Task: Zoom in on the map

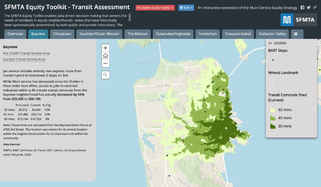Action: point(106,48)
